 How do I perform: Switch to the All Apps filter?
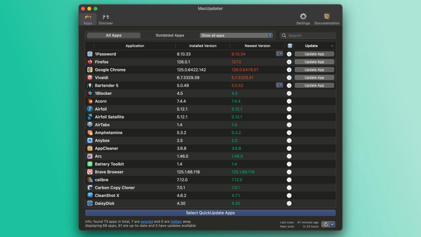coord(114,35)
